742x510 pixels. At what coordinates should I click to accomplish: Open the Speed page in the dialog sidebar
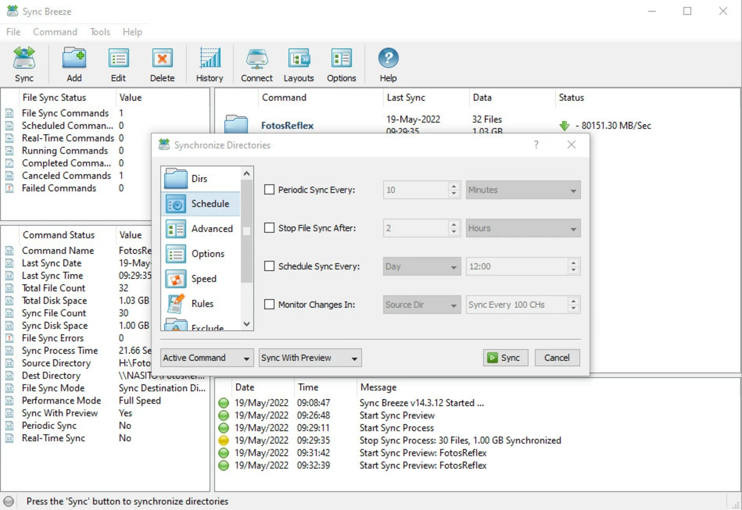[200, 279]
